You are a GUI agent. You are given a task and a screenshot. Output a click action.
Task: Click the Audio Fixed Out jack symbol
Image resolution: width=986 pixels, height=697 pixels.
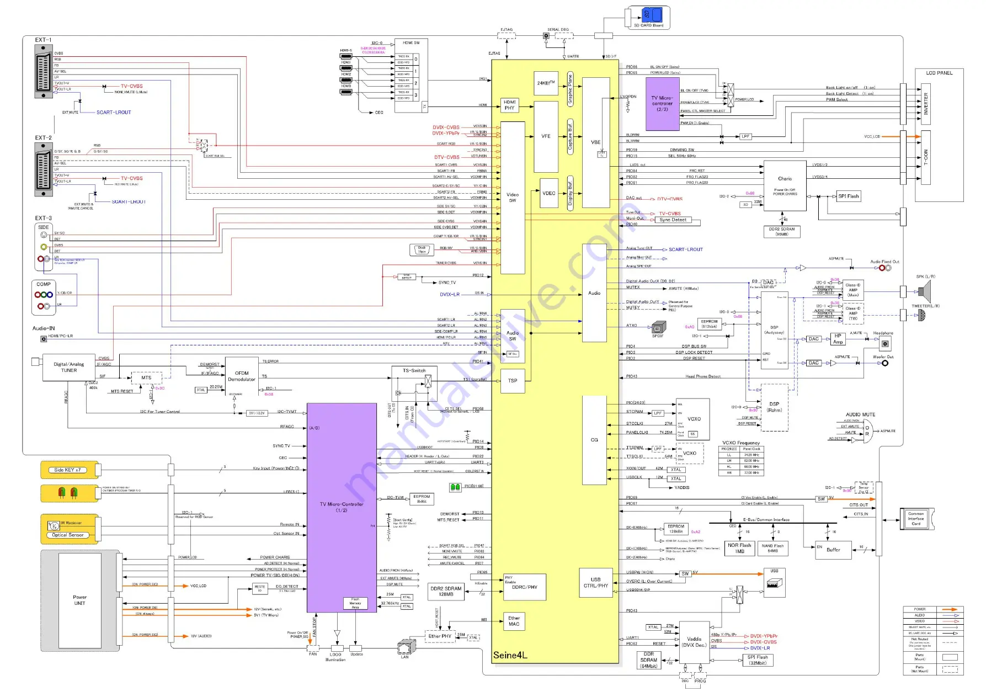884,268
